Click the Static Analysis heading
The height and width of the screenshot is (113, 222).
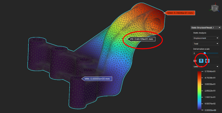(x=200, y=33)
